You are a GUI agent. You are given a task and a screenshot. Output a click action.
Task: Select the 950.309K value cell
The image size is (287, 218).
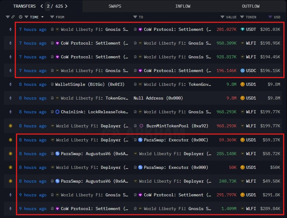point(226,43)
